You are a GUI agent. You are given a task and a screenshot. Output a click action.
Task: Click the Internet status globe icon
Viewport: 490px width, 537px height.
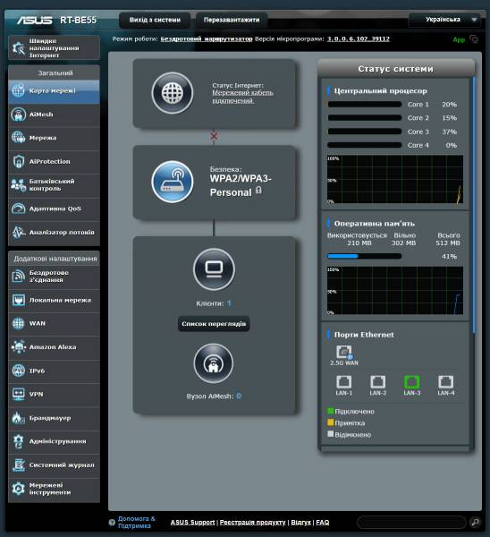173,93
